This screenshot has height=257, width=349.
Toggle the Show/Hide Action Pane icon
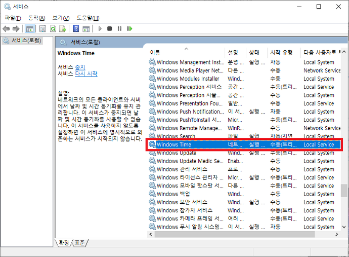[86, 29]
